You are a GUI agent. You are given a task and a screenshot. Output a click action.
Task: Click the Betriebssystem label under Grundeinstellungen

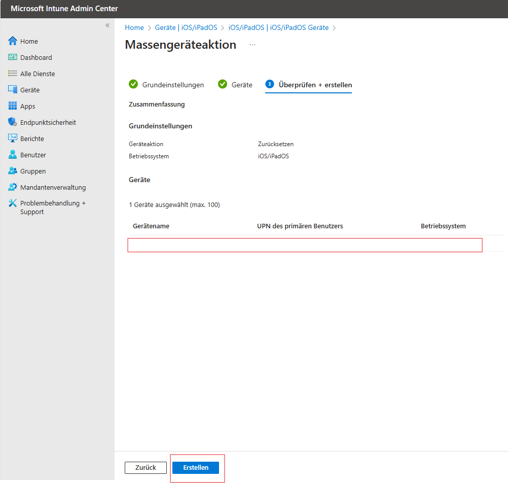[x=149, y=156]
